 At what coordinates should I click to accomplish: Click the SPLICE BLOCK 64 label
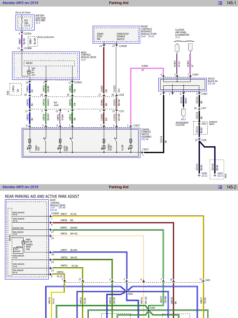[213, 80]
